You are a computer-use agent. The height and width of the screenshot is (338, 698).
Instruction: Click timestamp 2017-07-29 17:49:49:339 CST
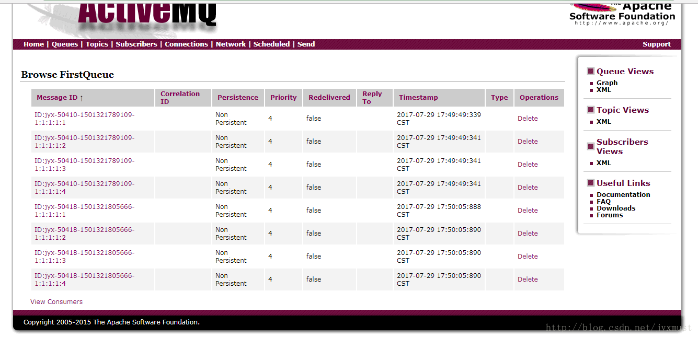coord(439,119)
